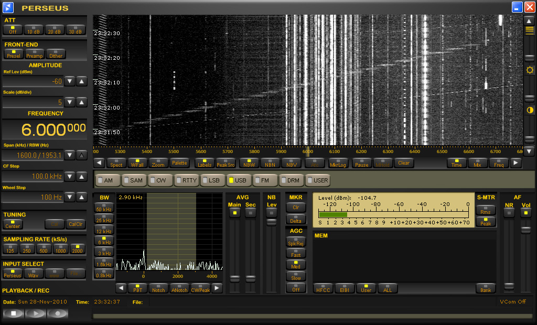Show the HFCC memory list
The image size is (537, 325).
[x=323, y=288]
